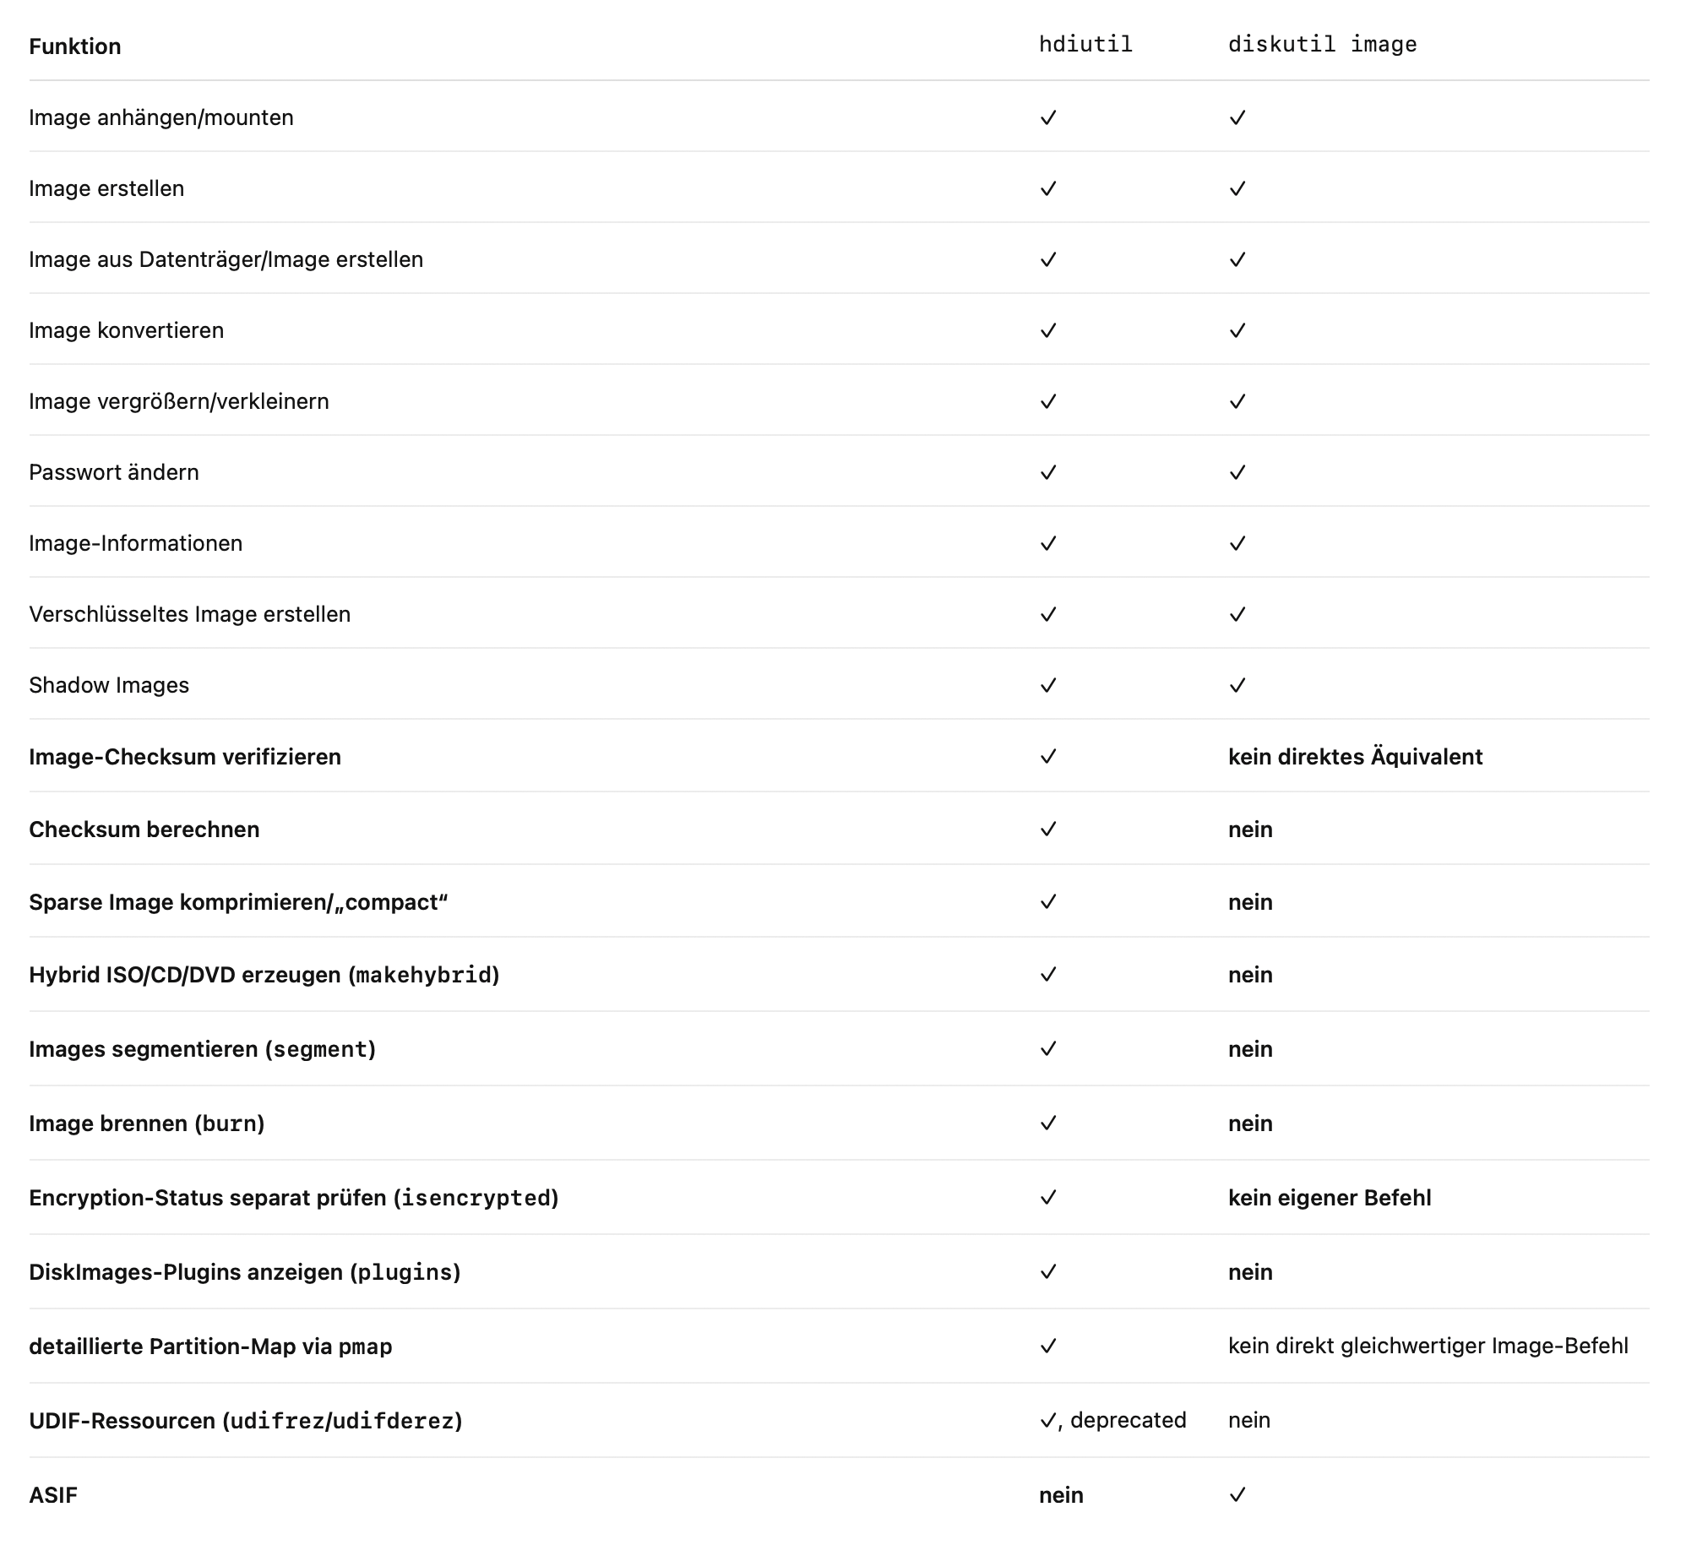Click the diskutil image column header
This screenshot has width=1686, height=1556.
coord(1323,44)
